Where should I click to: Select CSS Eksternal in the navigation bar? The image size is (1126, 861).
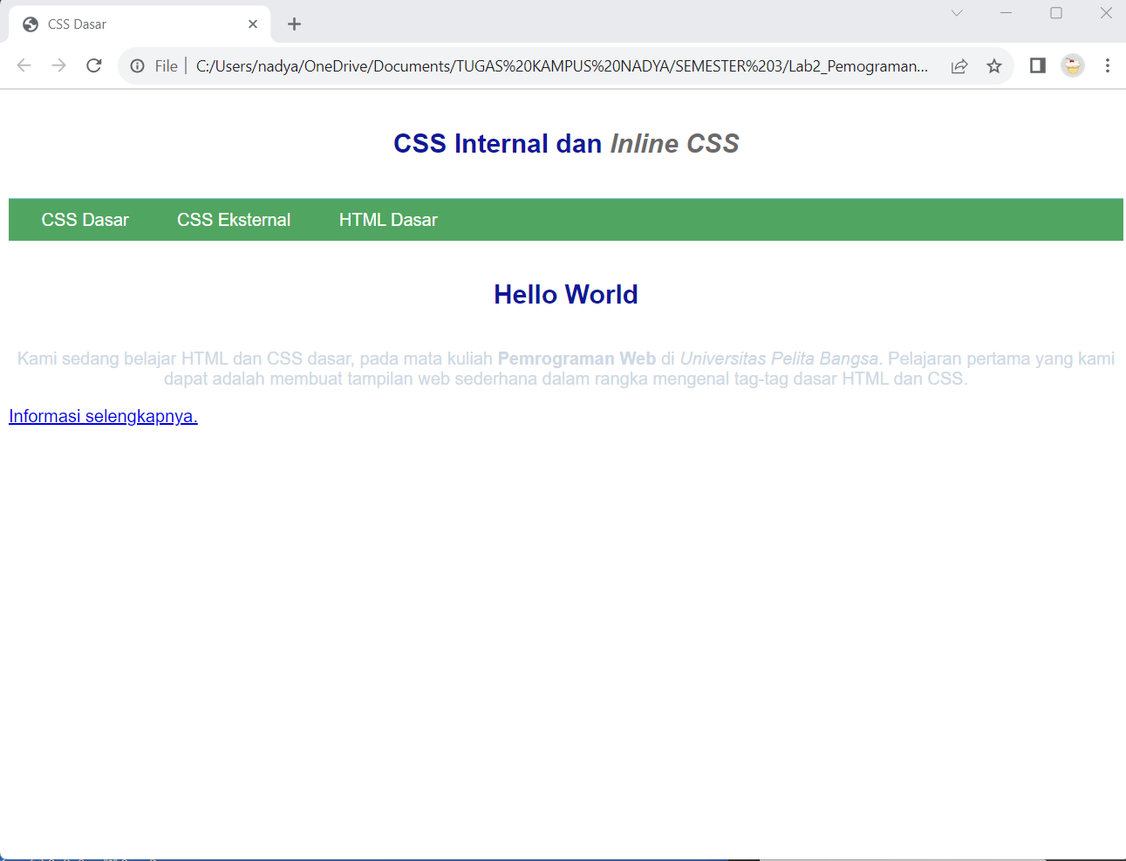234,219
